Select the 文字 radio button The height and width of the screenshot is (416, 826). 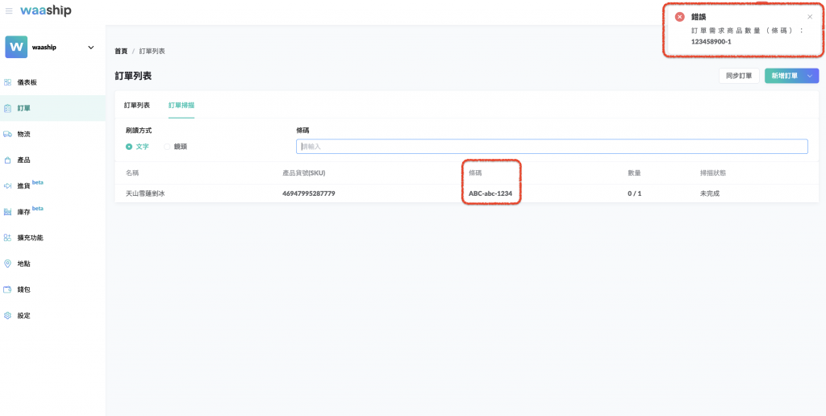point(129,147)
